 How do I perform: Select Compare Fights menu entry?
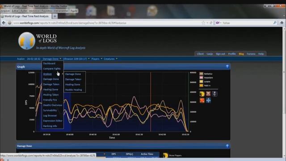point(52,68)
